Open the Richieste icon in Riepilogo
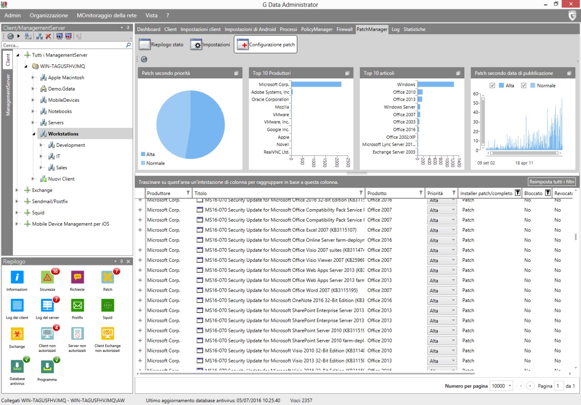 [77, 277]
